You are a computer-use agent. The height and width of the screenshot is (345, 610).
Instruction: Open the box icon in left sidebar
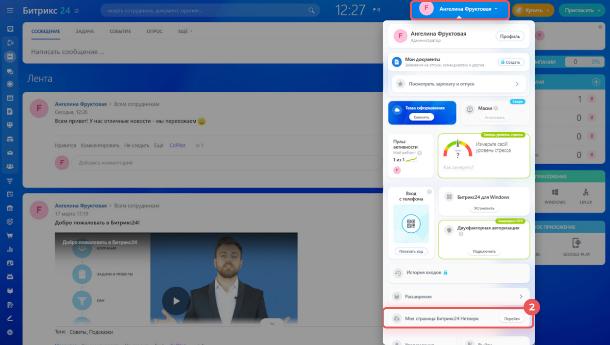[x=10, y=291]
